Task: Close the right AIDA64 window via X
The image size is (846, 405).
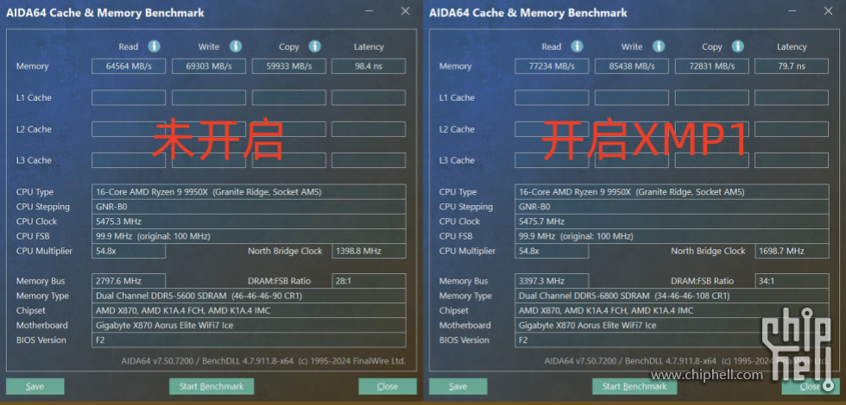Action: click(828, 11)
